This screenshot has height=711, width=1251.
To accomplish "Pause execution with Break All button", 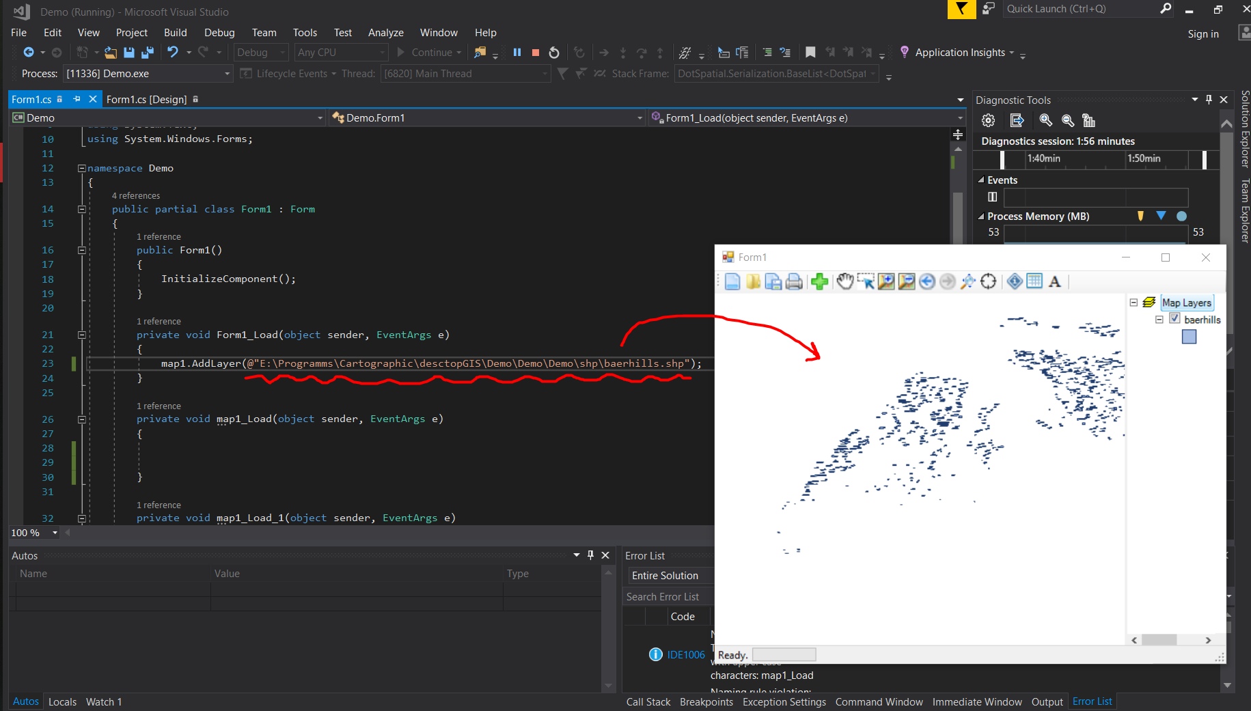I will (x=517, y=53).
